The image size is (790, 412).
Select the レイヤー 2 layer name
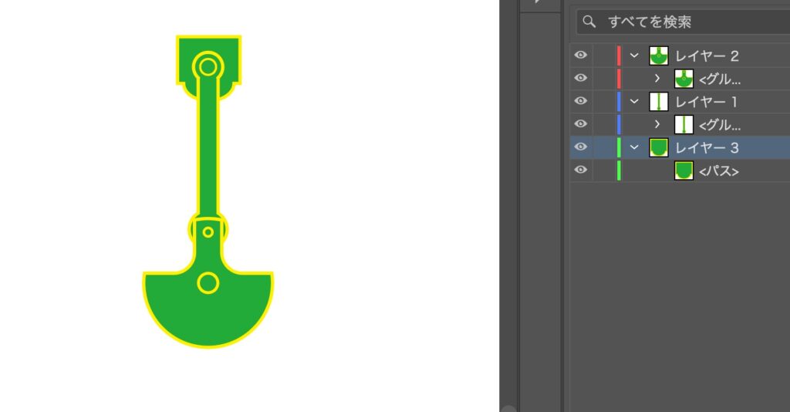pos(707,56)
